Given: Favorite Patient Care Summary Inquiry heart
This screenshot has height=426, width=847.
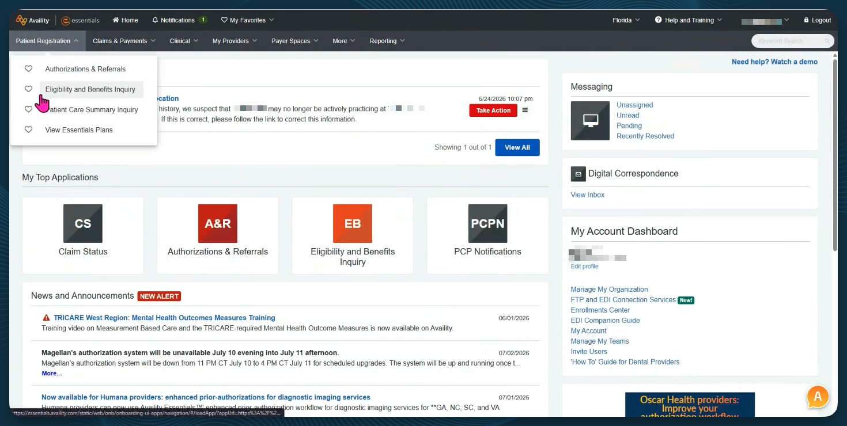Looking at the screenshot, I should coord(28,109).
